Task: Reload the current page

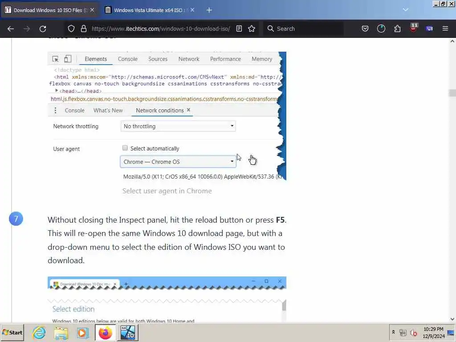Action: tap(43, 28)
